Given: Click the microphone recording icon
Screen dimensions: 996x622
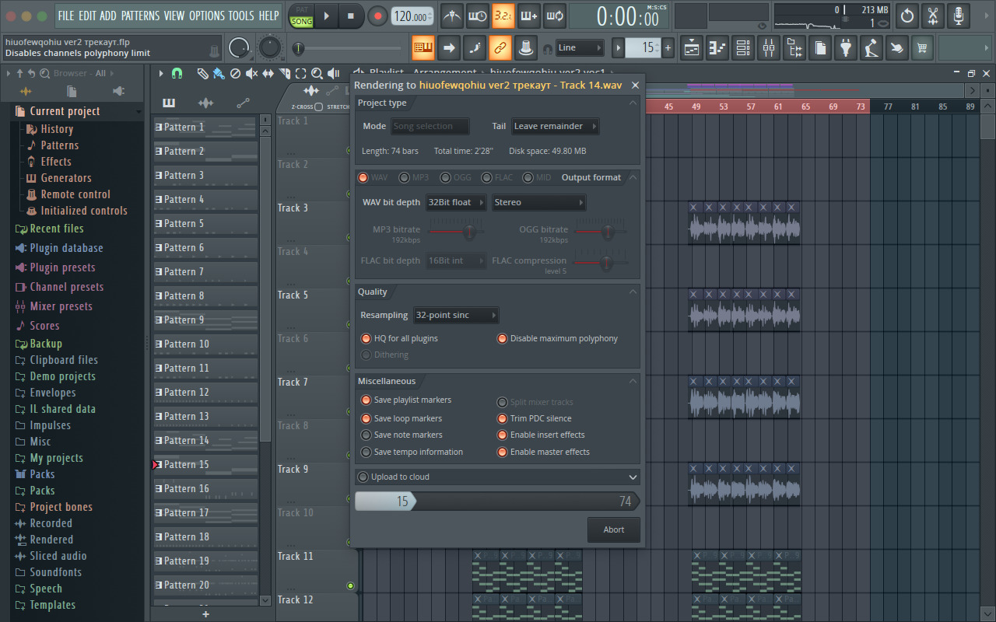Looking at the screenshot, I should tap(959, 16).
